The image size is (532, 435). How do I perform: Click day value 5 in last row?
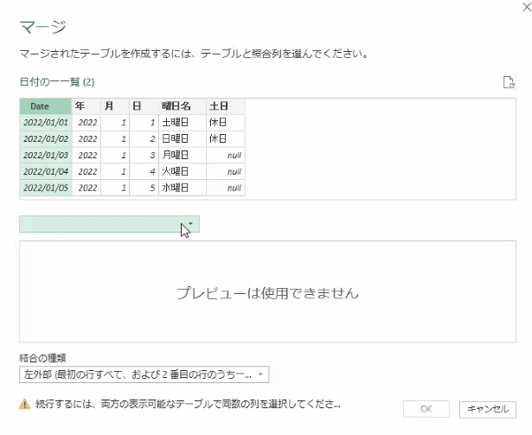(x=144, y=188)
